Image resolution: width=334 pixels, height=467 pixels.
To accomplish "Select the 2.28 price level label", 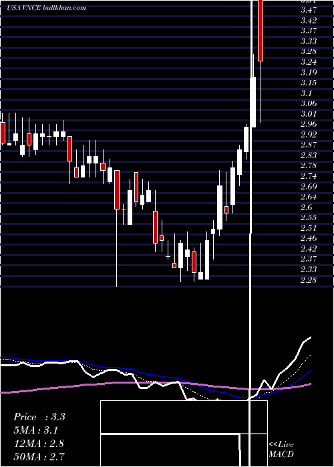I will pos(309,280).
